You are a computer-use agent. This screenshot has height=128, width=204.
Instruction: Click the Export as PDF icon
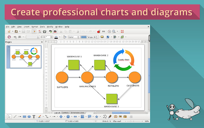click(x=40, y=31)
